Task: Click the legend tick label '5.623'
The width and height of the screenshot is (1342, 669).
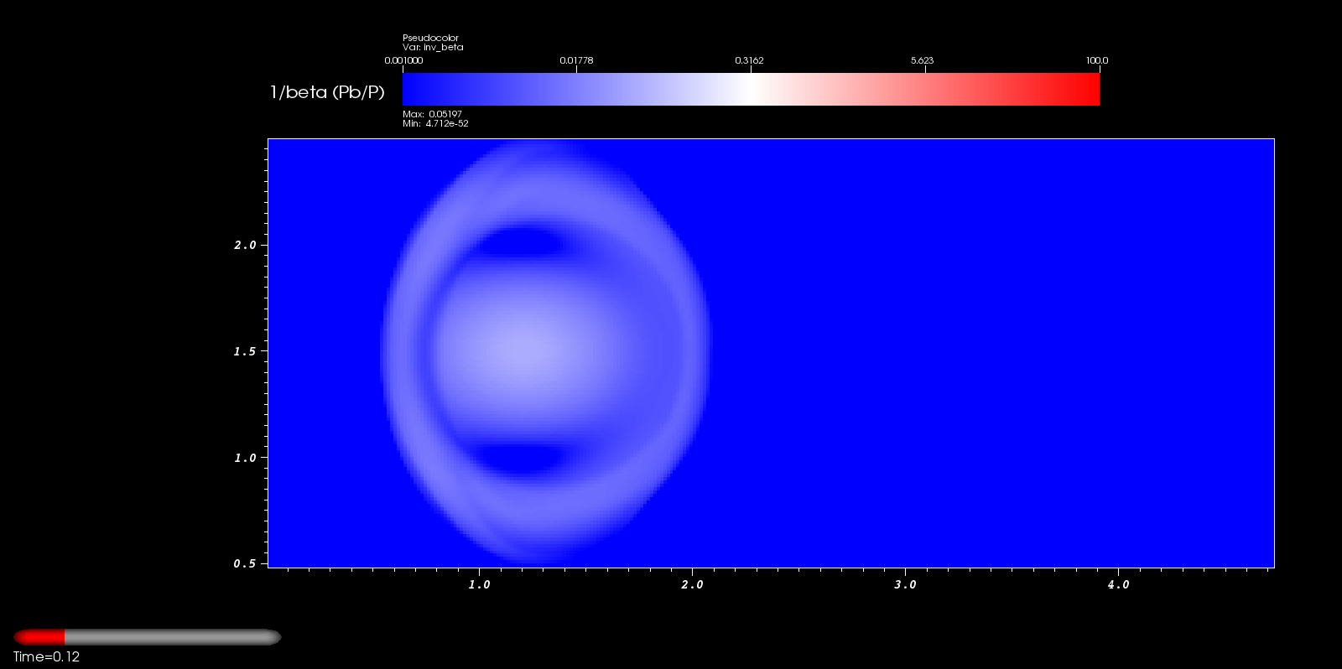Action: [x=922, y=60]
